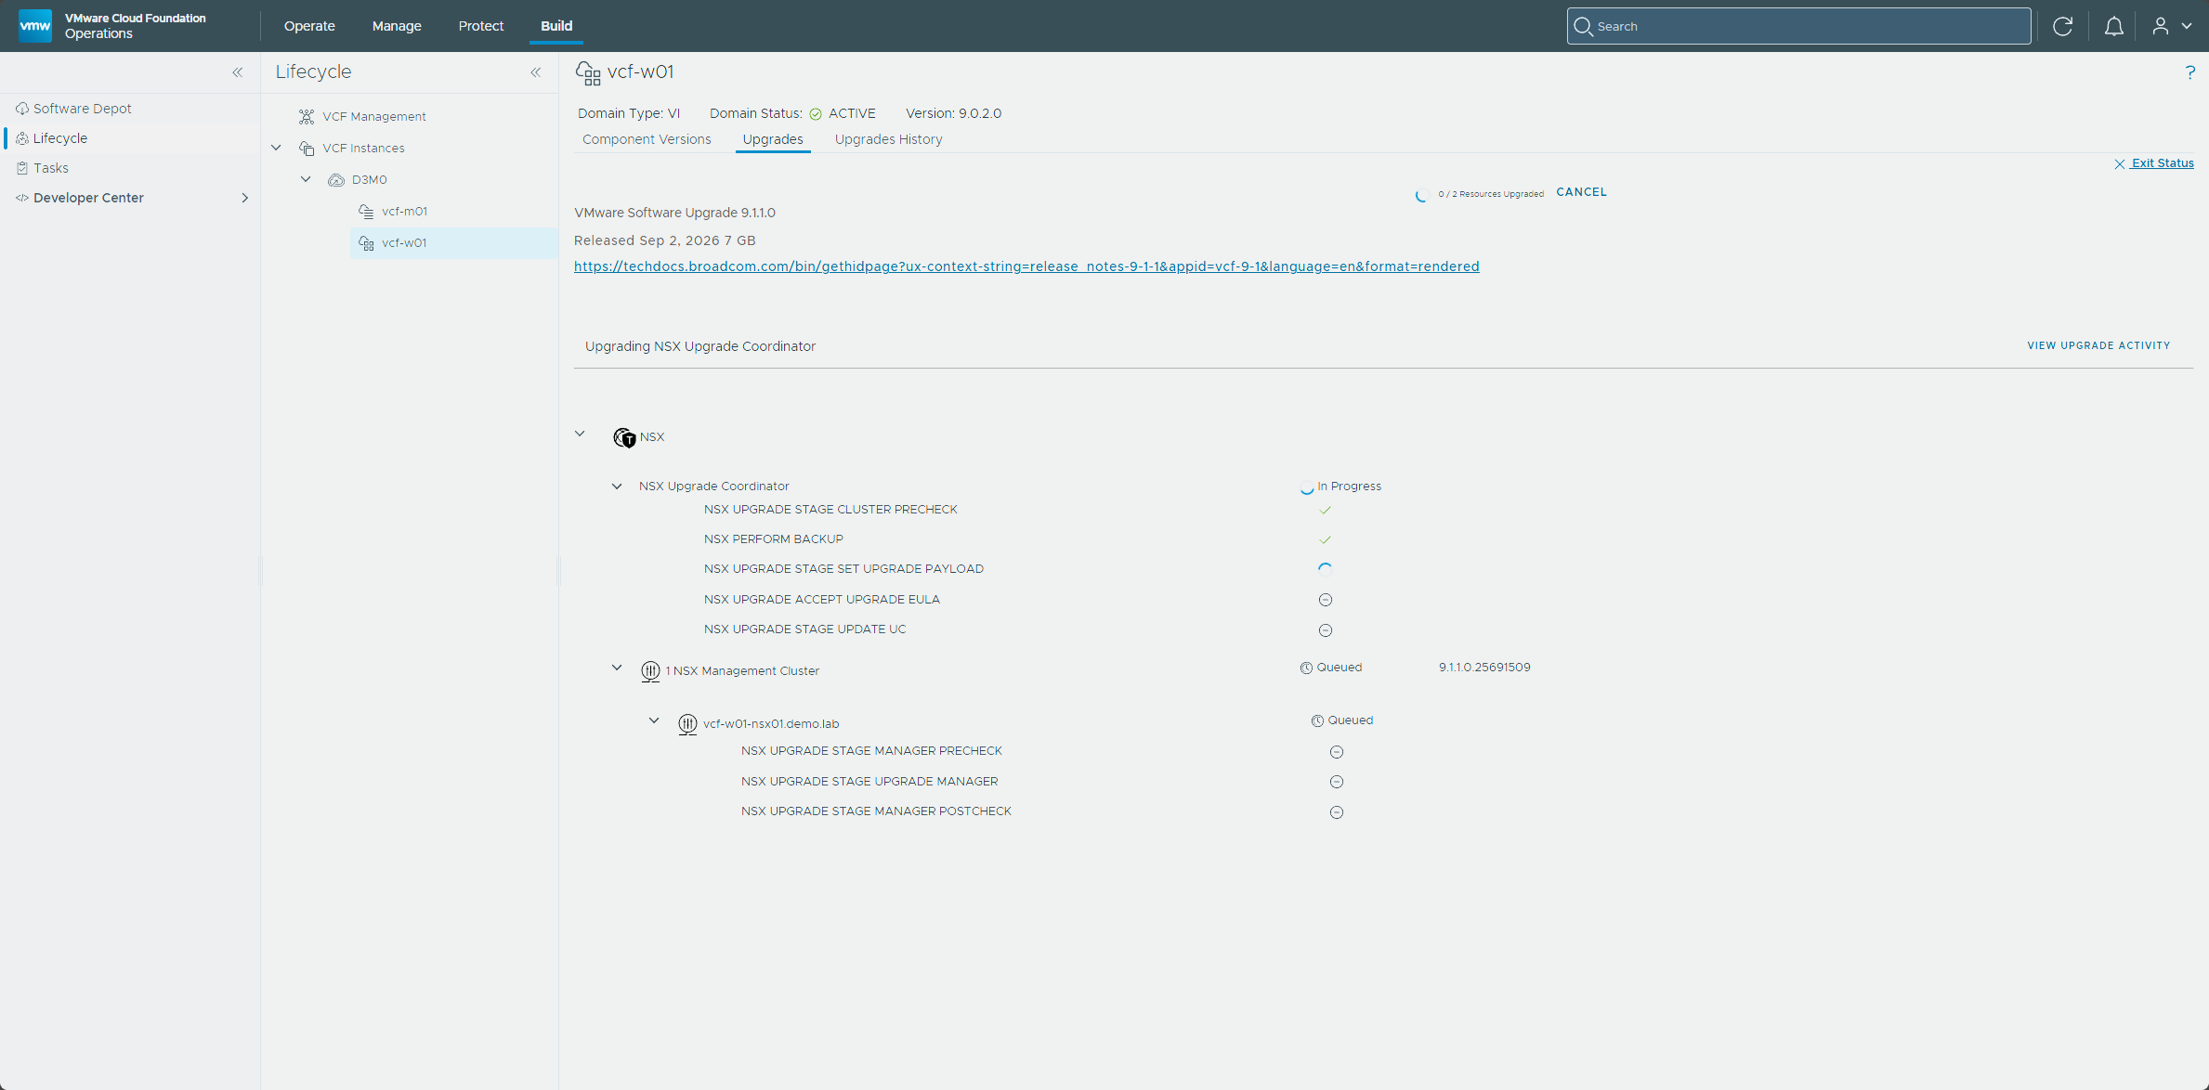The image size is (2209, 1090).
Task: Switch to Component Versions tab
Action: [647, 139]
